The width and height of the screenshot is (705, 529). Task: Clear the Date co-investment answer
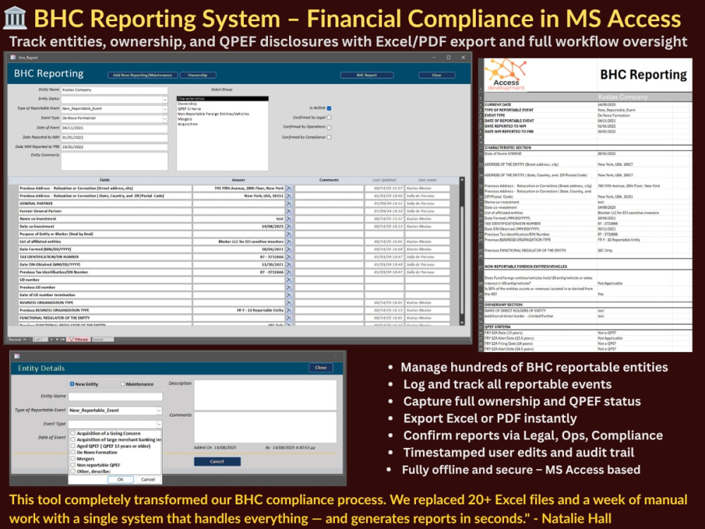click(289, 226)
